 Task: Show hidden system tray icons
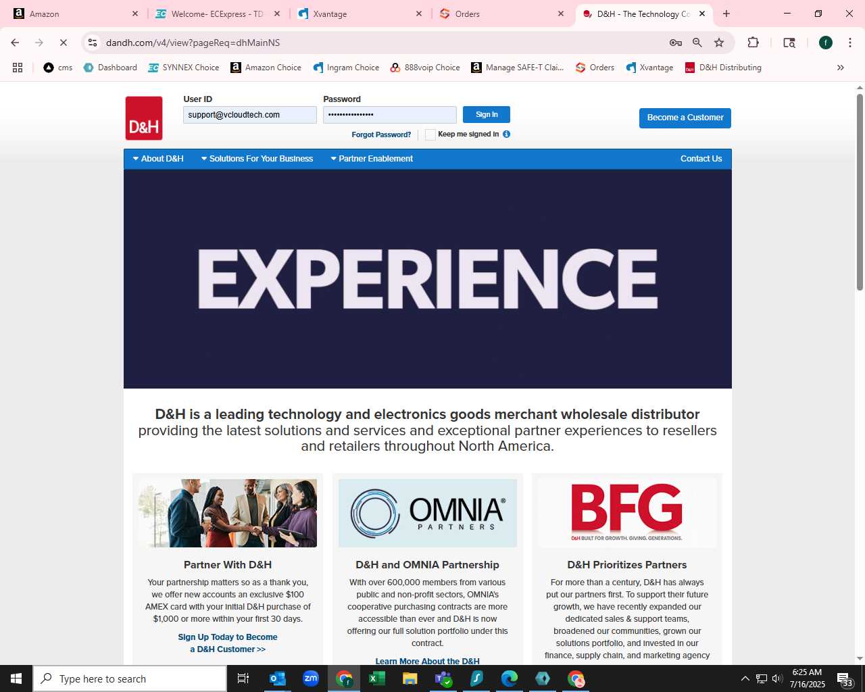pos(745,678)
